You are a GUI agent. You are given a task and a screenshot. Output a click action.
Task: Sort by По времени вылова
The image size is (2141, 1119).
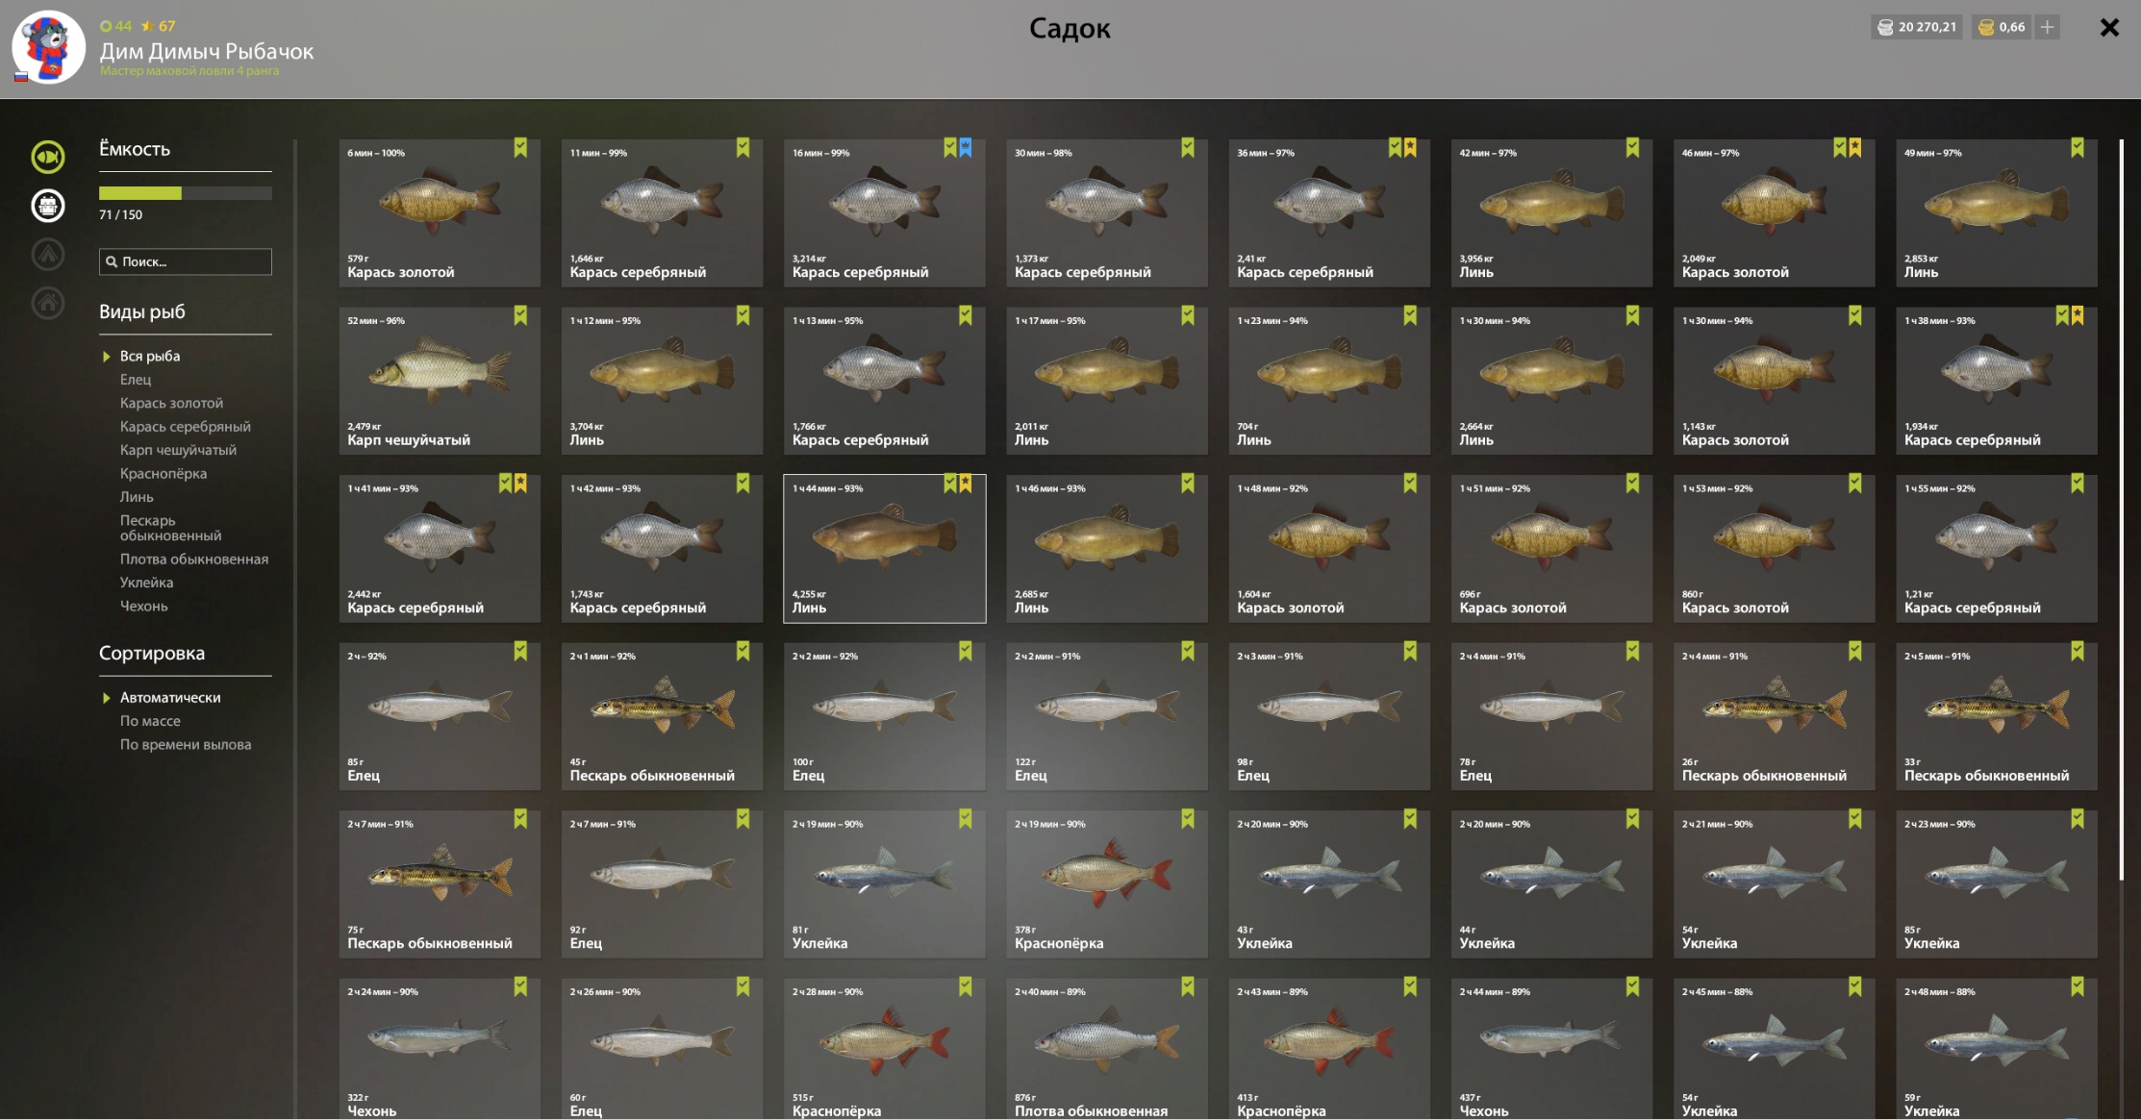click(x=186, y=744)
